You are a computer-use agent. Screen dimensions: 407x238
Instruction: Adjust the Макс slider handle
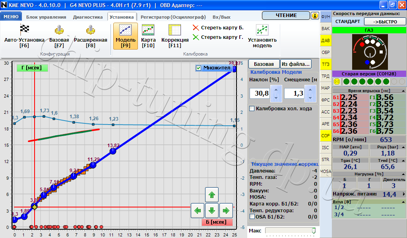coord(314,230)
